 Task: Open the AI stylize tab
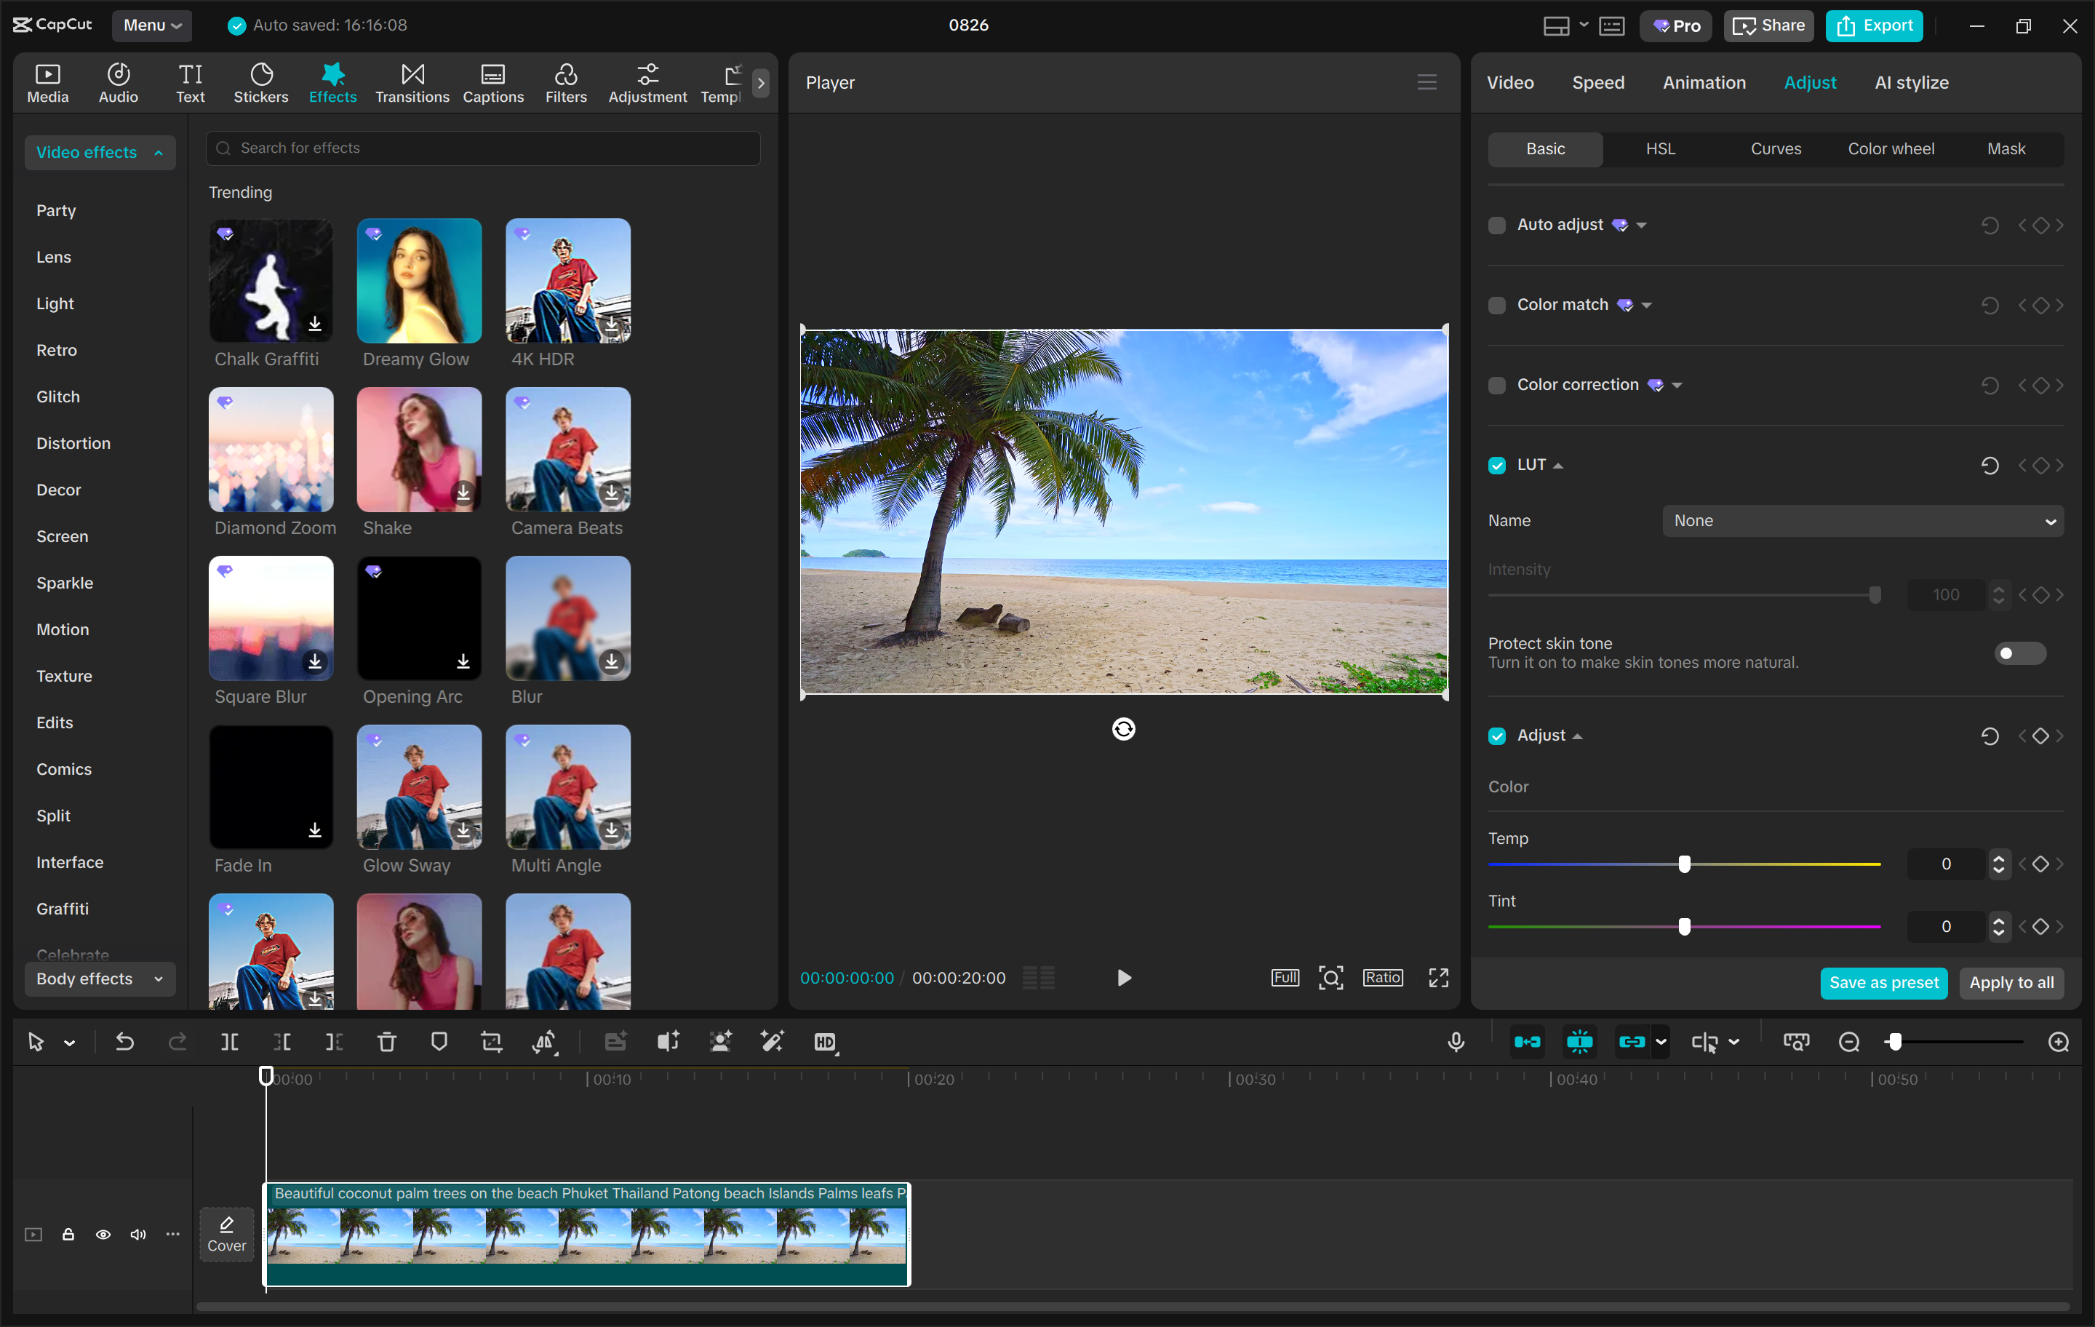point(1910,81)
